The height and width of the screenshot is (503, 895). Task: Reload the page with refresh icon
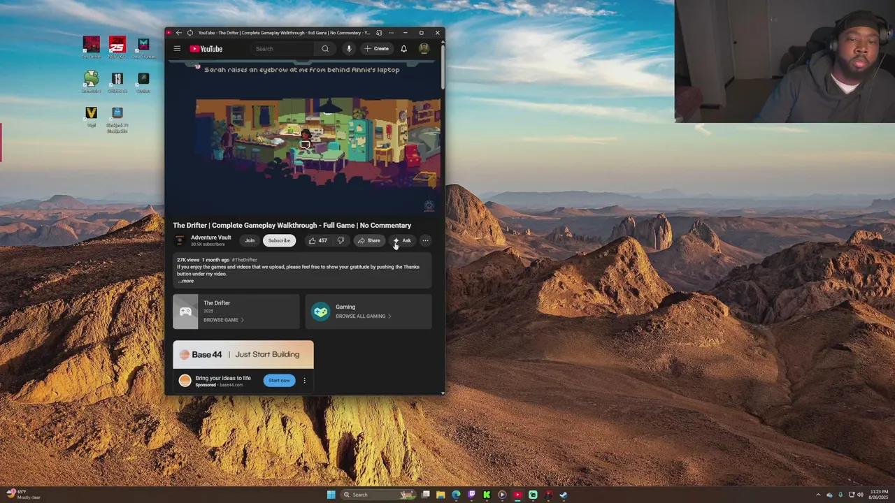point(189,33)
